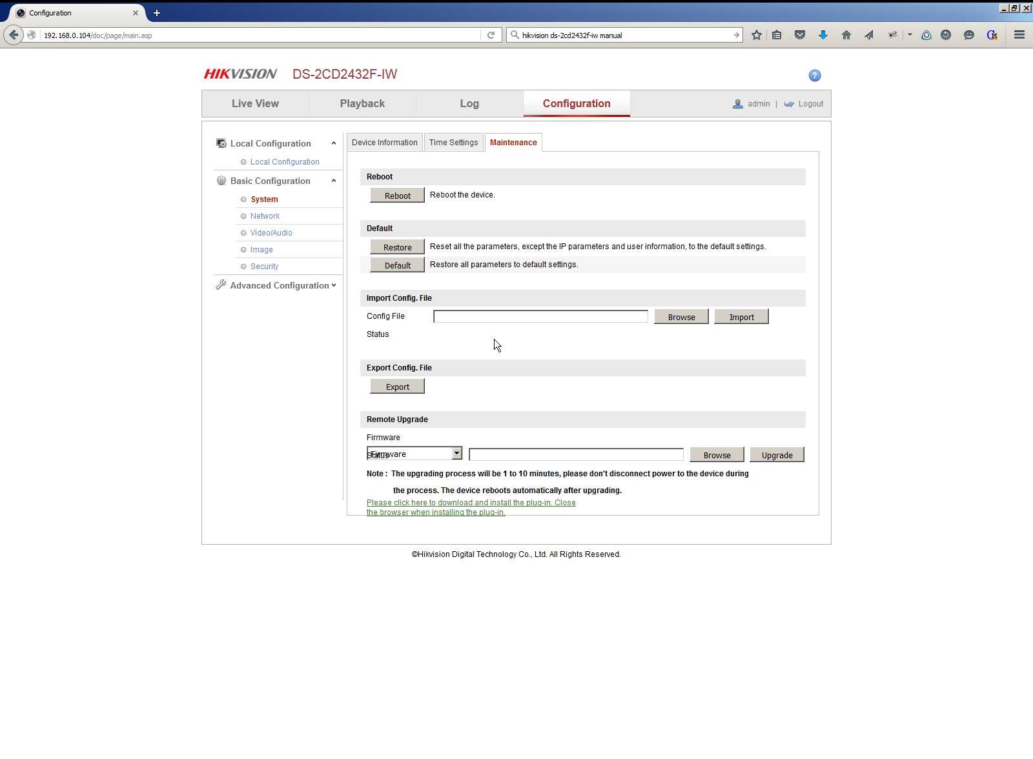Collapse the Local Configuration section arrow
This screenshot has width=1033, height=759.
(x=334, y=143)
